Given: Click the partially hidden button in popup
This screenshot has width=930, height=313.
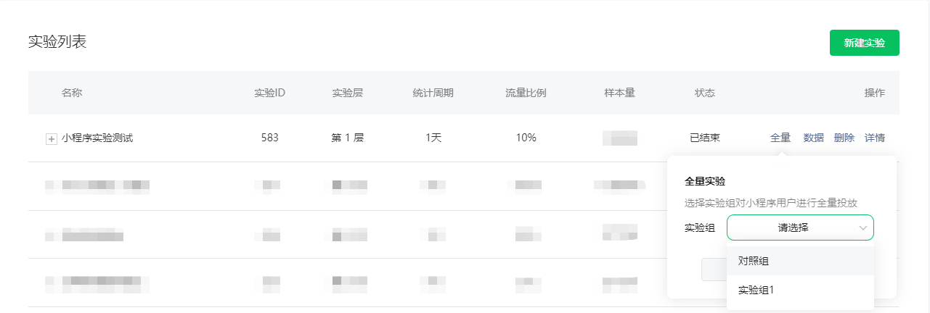Looking at the screenshot, I should (x=714, y=270).
